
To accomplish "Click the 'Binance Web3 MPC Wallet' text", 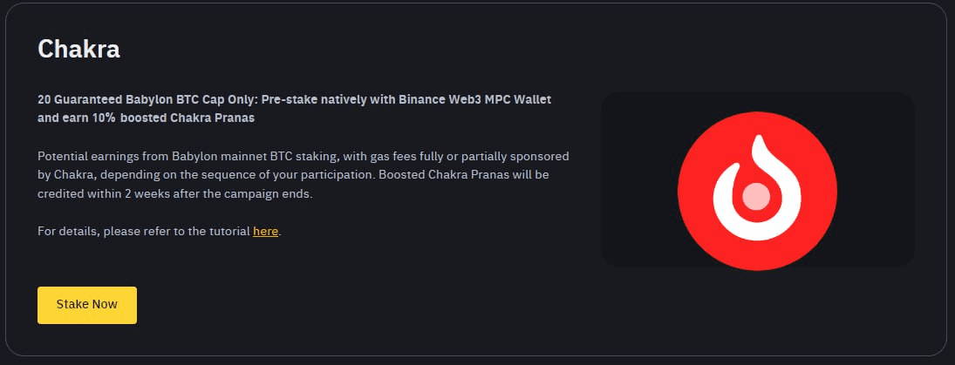I will (x=475, y=99).
